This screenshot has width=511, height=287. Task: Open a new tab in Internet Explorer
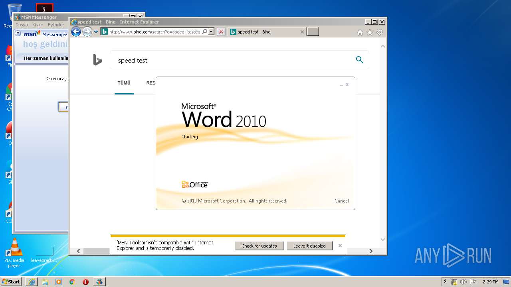(313, 32)
